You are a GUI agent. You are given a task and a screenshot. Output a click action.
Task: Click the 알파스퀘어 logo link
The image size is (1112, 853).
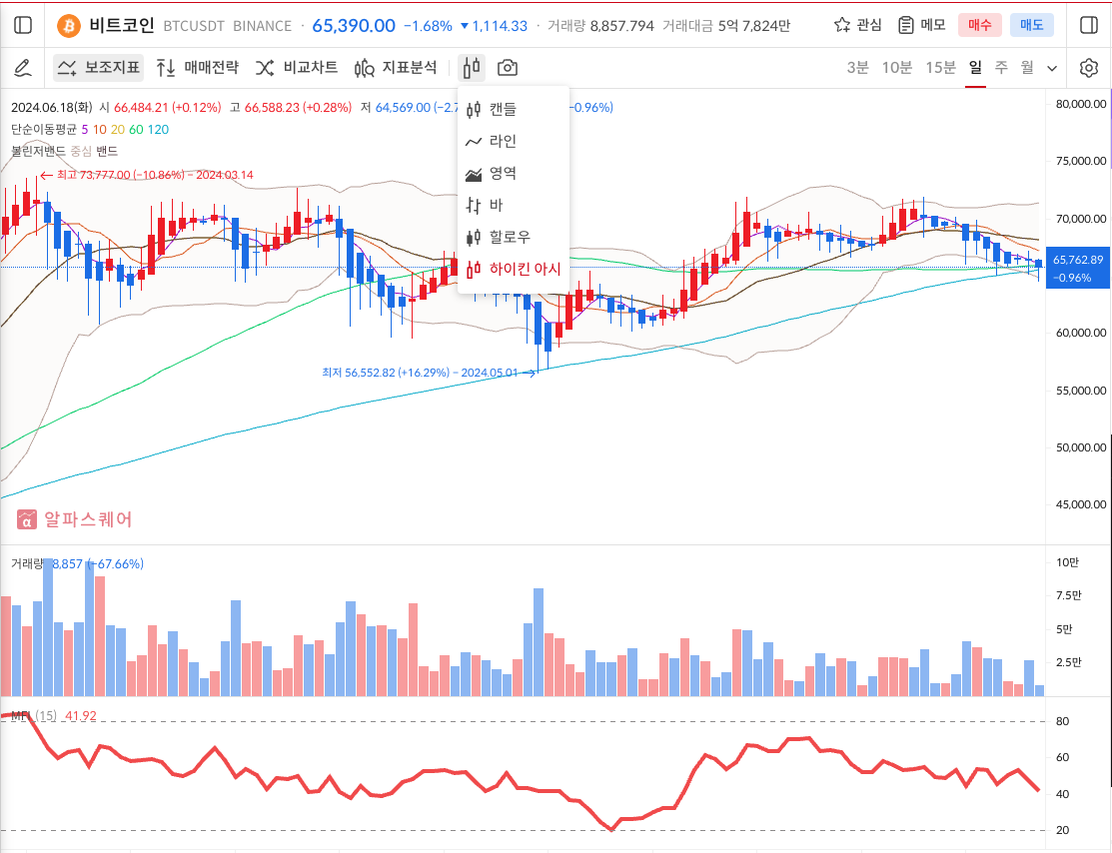75,519
